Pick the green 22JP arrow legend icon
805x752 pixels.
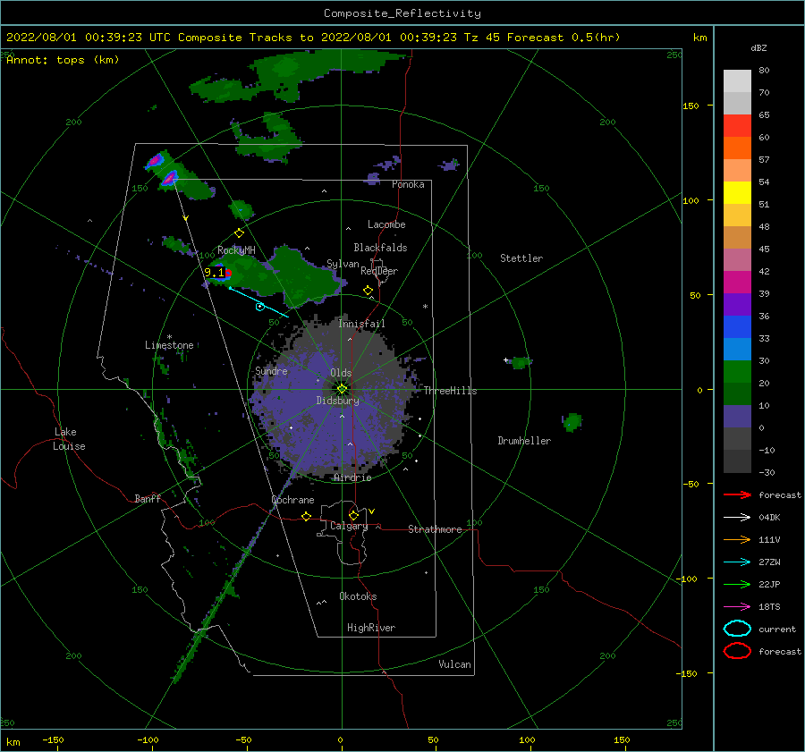click(737, 584)
